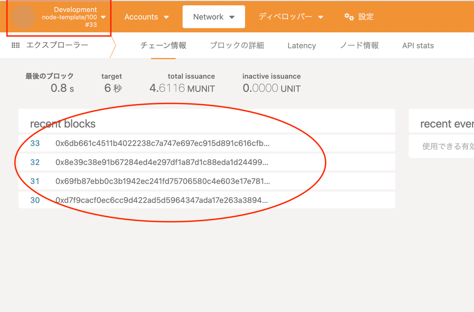Open the 設定 settings menu
Screen dimensions: 474x312
pyautogui.click(x=359, y=17)
